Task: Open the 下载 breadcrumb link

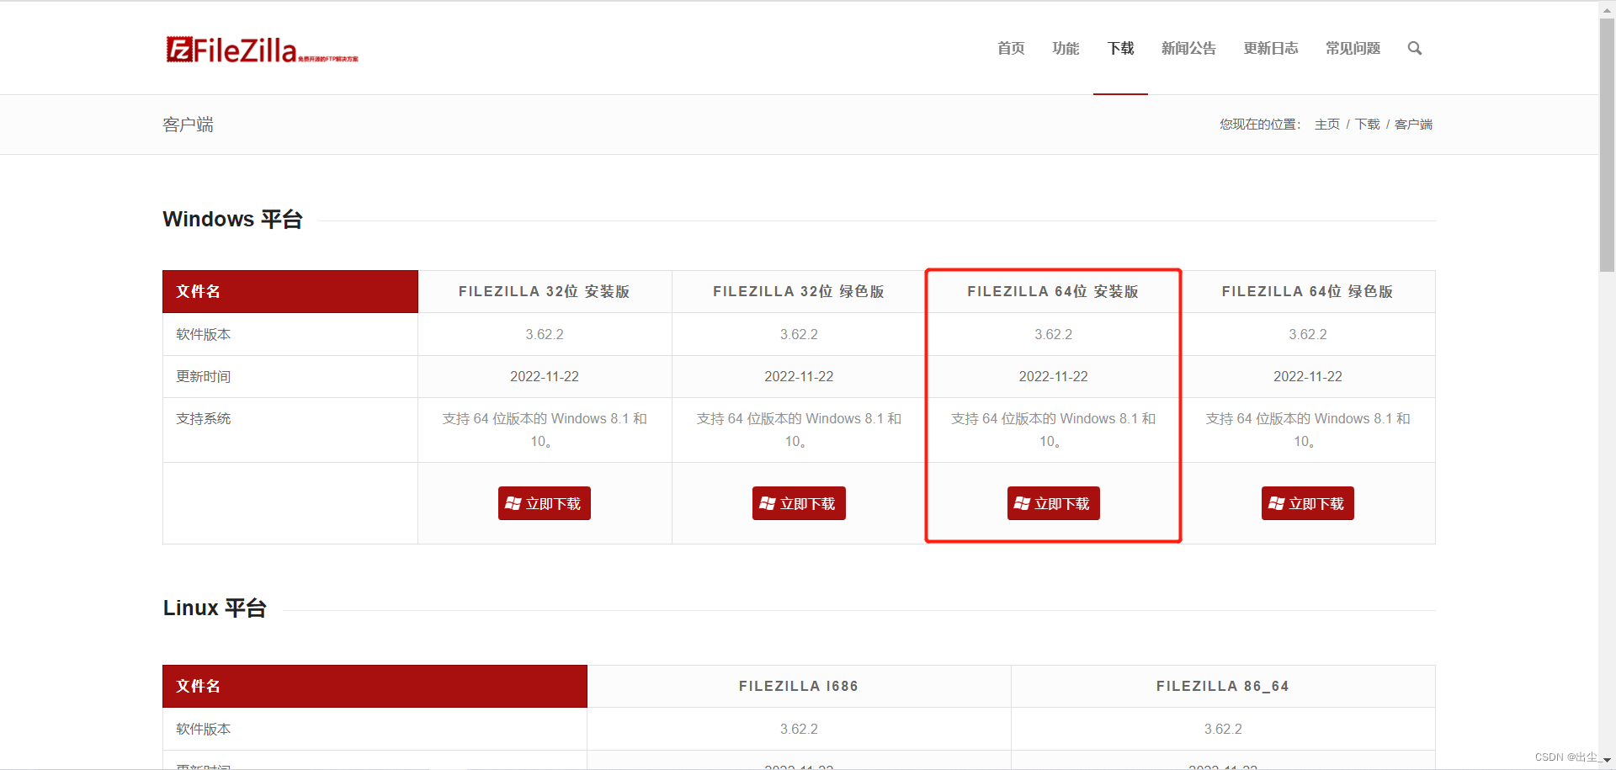Action: click(x=1367, y=124)
